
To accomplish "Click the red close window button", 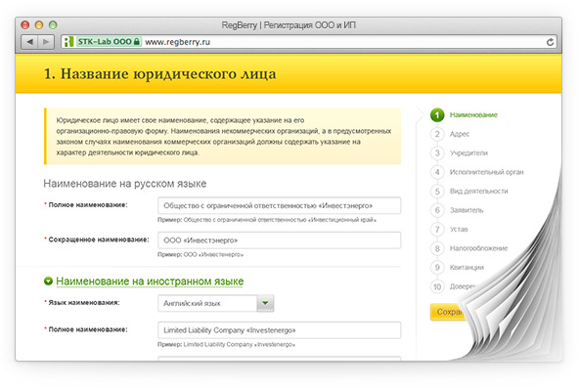I will click(25, 25).
